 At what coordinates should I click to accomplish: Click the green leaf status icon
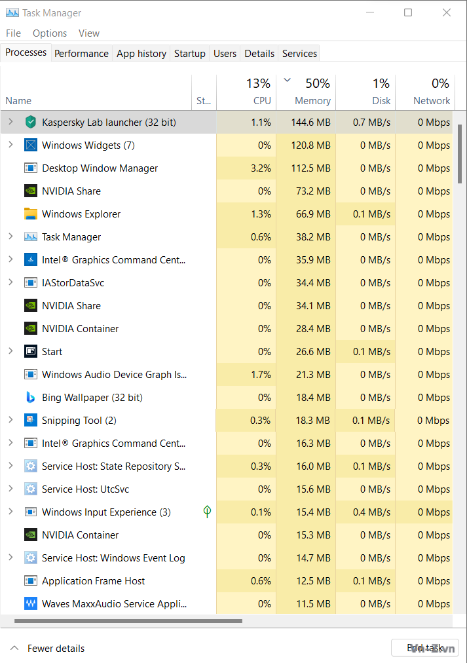207,512
